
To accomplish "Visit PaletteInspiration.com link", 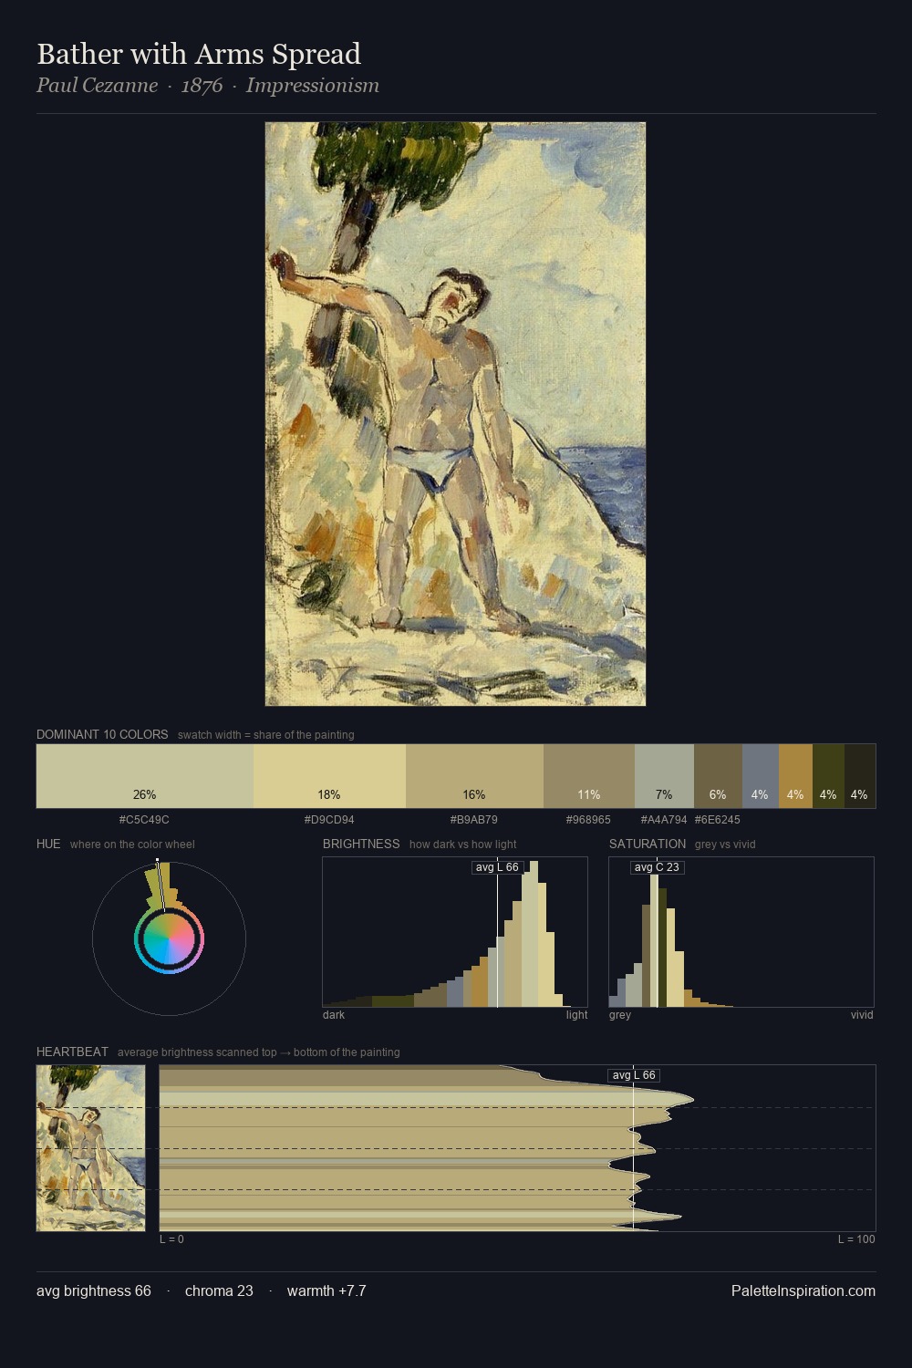I will (x=803, y=1290).
